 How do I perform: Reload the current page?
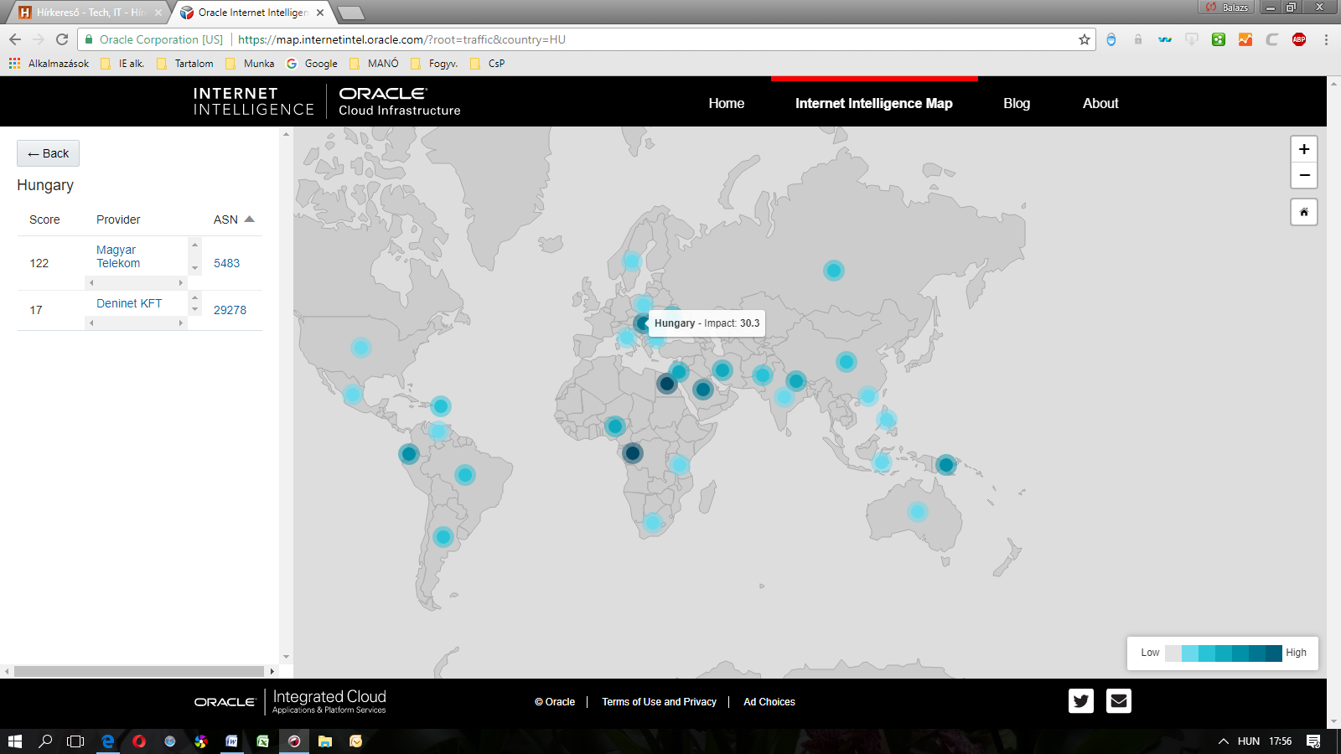tap(62, 39)
